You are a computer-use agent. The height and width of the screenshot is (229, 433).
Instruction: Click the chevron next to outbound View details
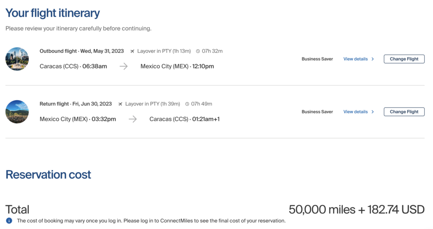[x=373, y=59]
